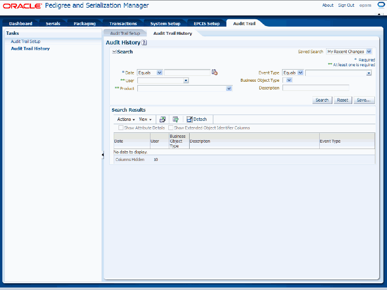Click the chat bubble icon near opsm
The image size is (387, 290).
pyautogui.click(x=381, y=5)
